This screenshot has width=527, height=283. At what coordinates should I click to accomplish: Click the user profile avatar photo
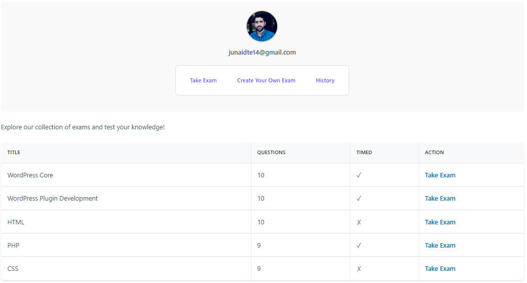point(262,26)
